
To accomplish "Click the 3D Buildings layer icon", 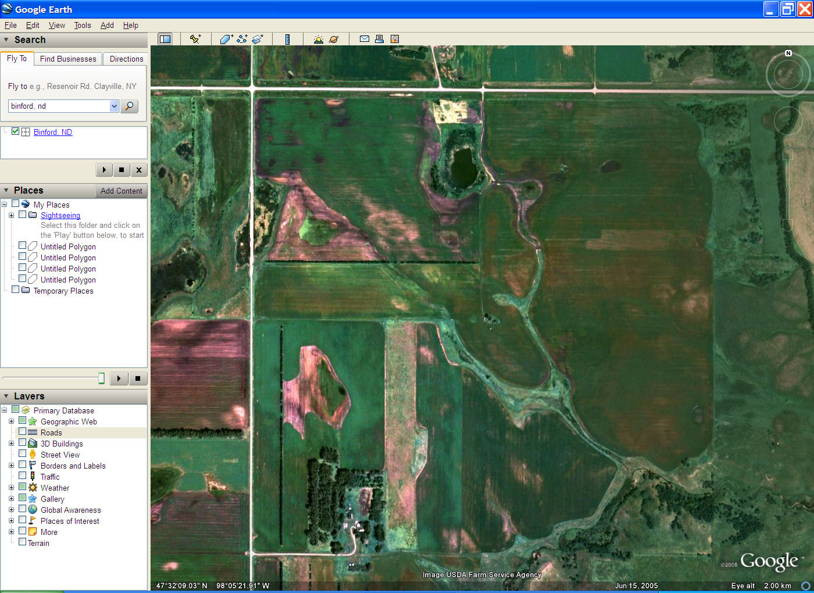I will coord(33,444).
